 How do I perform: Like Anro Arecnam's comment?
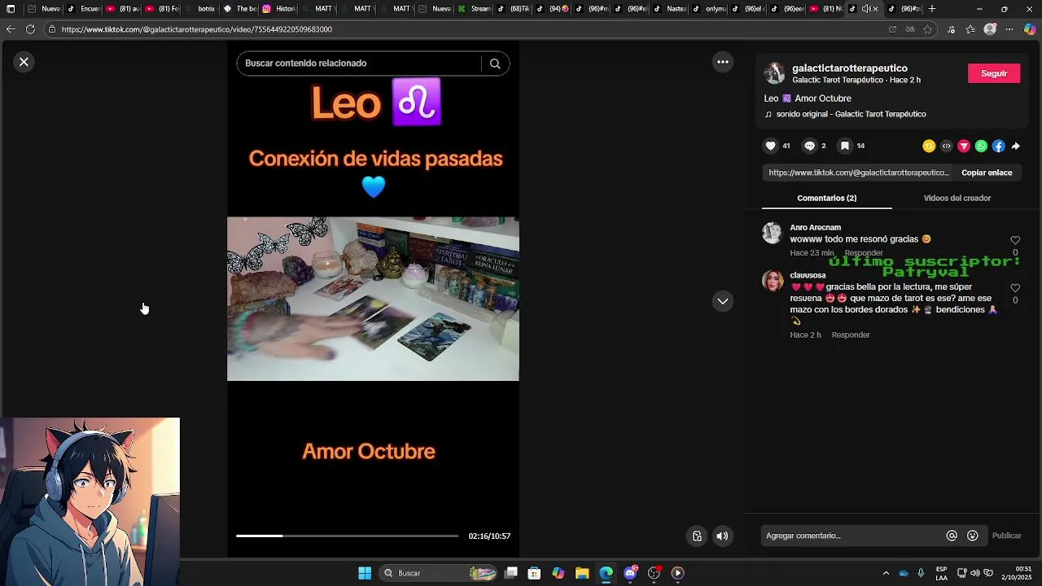click(x=1015, y=240)
